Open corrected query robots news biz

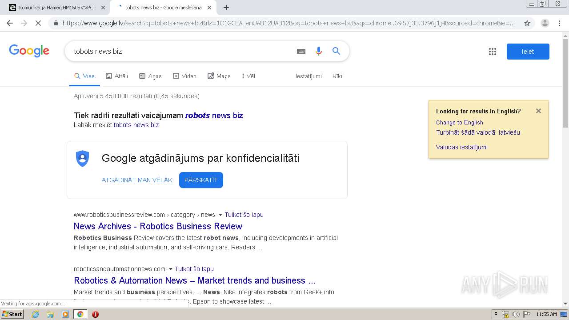click(x=214, y=116)
